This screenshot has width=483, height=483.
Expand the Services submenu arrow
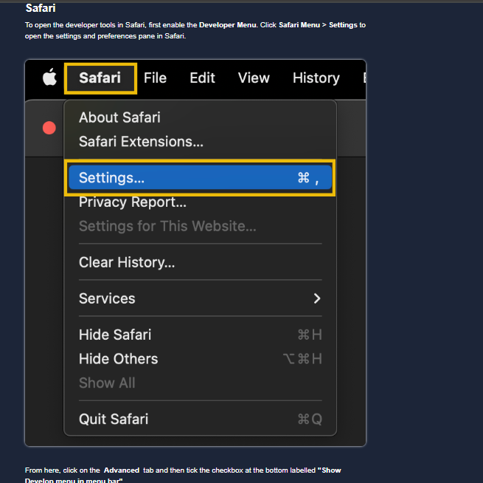(317, 298)
